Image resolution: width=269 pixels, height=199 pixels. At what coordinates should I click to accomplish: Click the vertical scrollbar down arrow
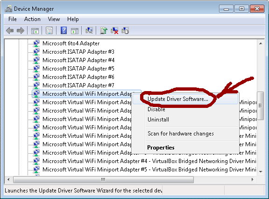(261, 171)
